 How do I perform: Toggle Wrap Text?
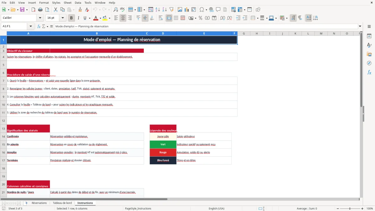[161, 18]
